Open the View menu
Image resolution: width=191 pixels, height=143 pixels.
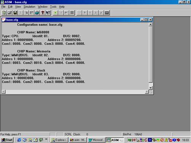tap(18, 7)
